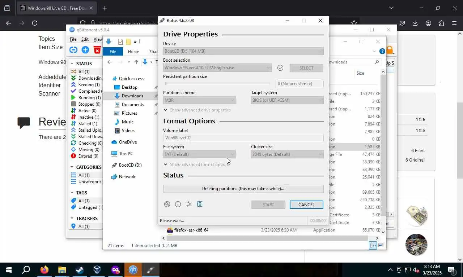
Task: Open qBittorrent File menu
Action: pos(73,39)
